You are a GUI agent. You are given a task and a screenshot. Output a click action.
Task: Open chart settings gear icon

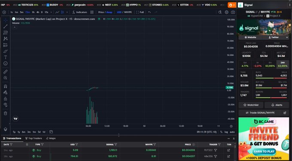226,12
